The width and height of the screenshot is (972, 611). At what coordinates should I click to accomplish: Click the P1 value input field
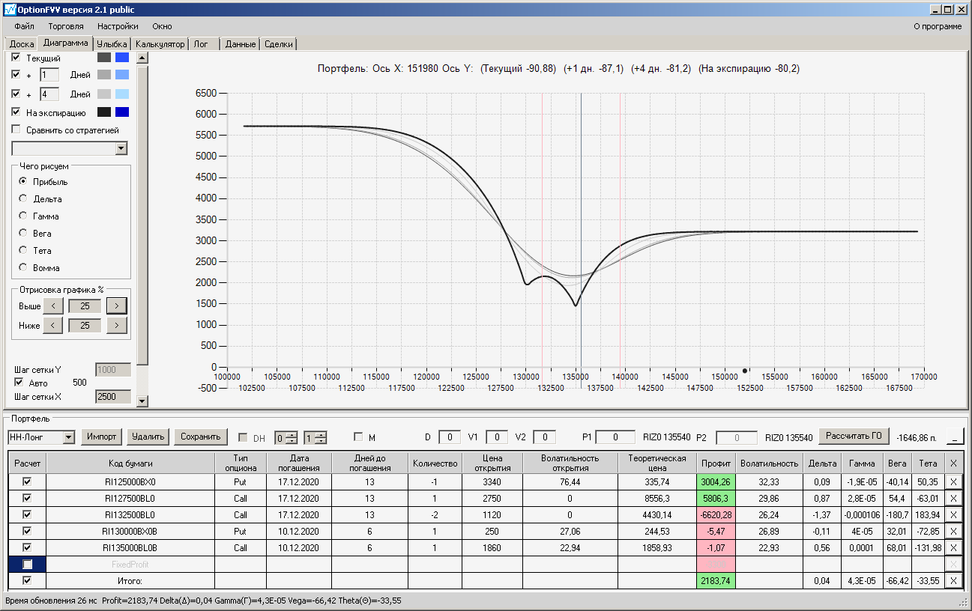(616, 437)
